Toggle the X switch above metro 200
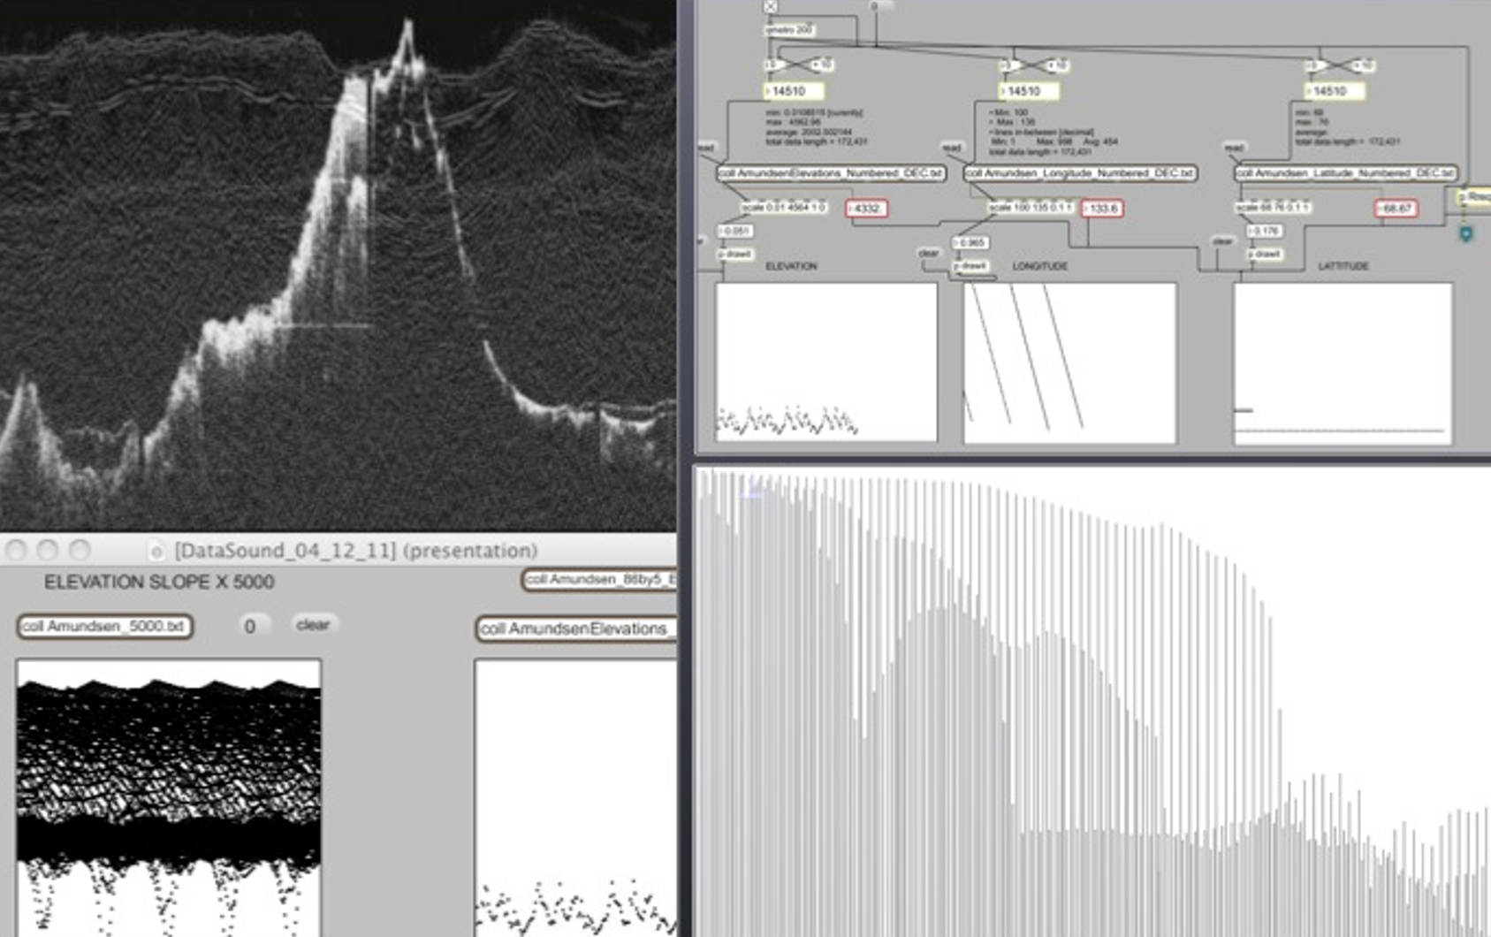This screenshot has height=937, width=1491. click(x=771, y=6)
